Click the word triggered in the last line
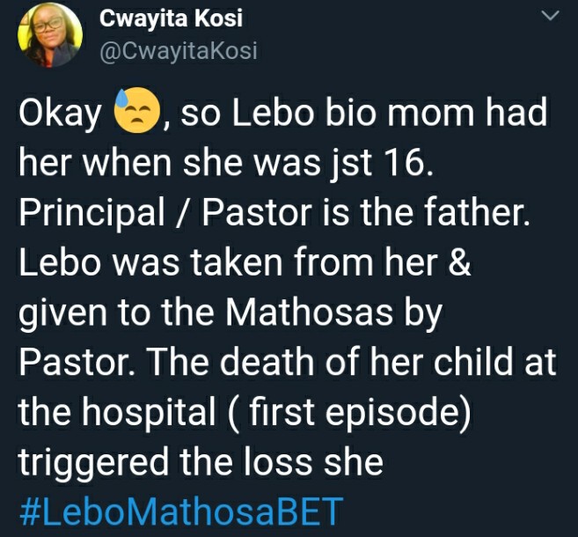This screenshot has height=537, width=578. click(x=93, y=462)
